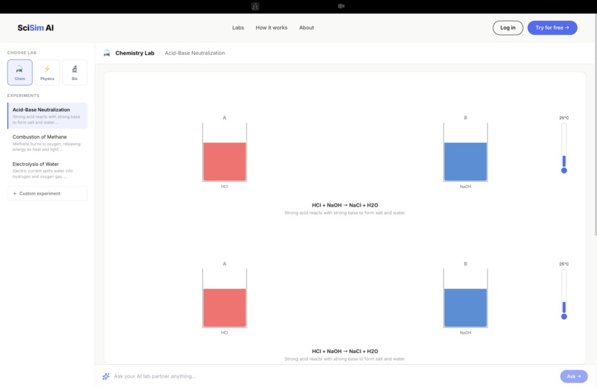Focus the Ask your AI lab partner field
The image size is (597, 388).
point(330,376)
